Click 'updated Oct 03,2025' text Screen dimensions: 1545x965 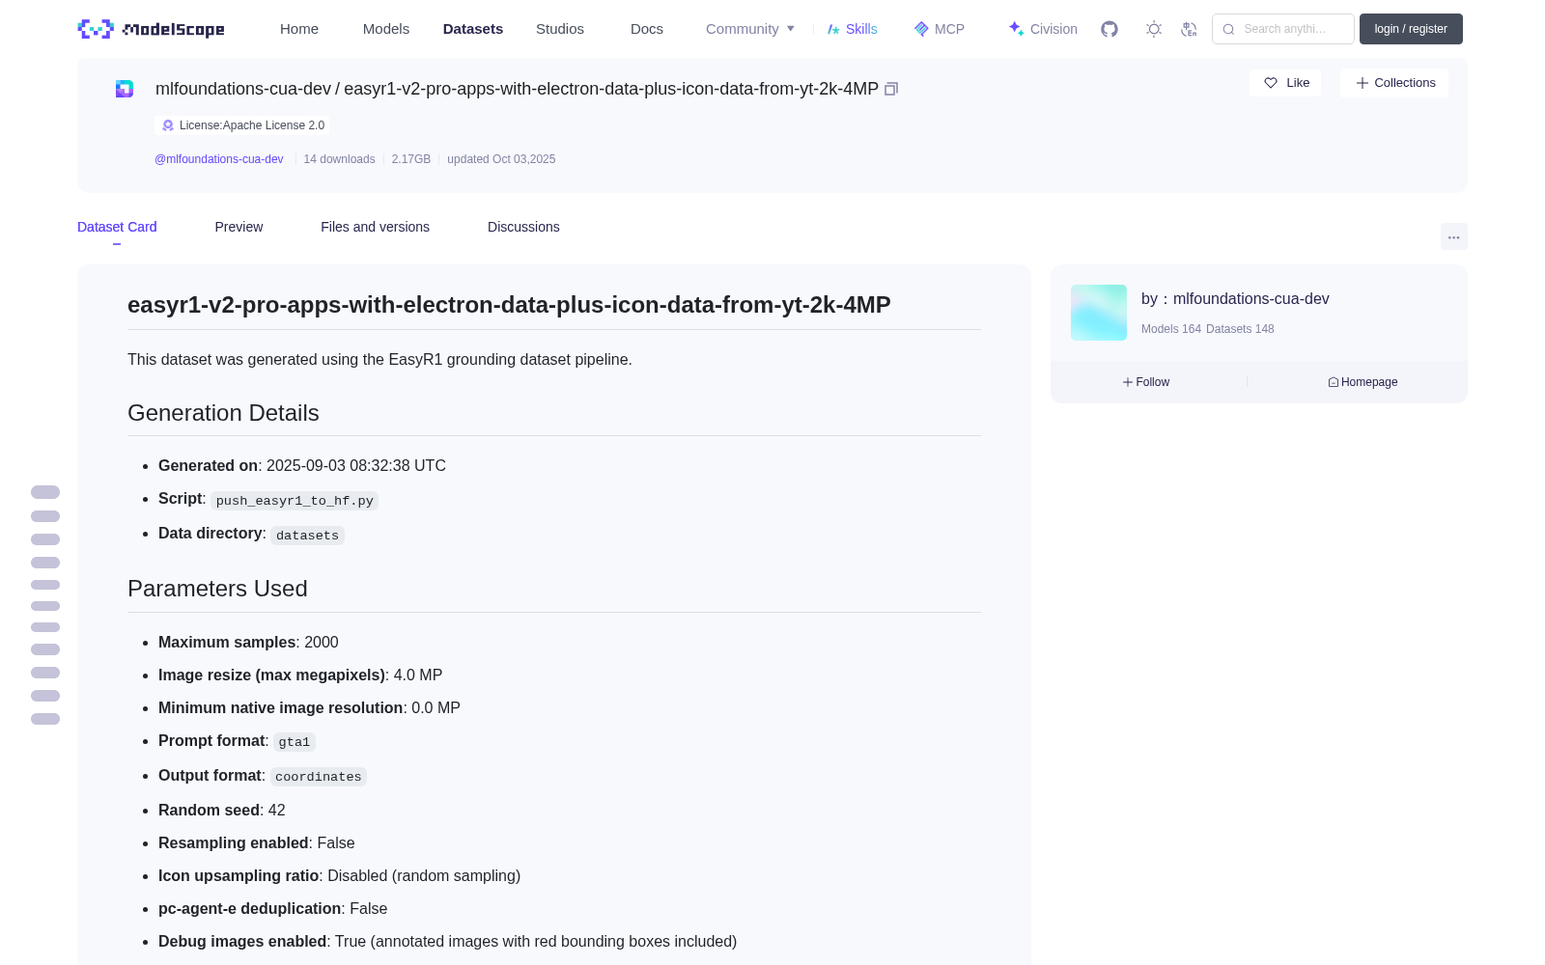[501, 159]
